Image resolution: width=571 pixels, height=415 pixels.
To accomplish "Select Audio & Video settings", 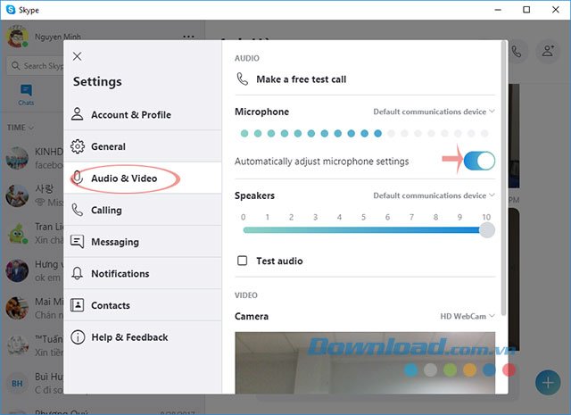I will pyautogui.click(x=143, y=178).
